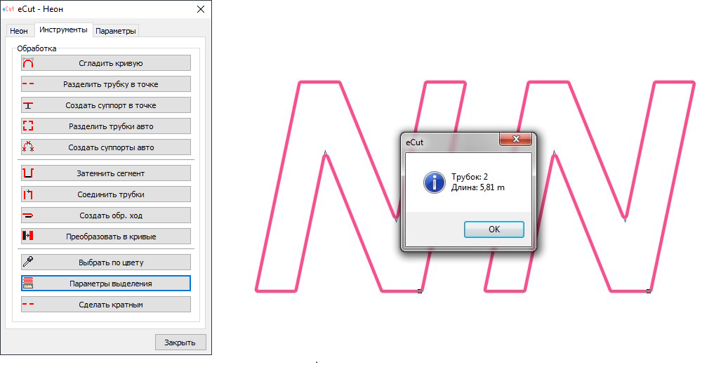Click the Преобразовать в кривые icon
Image resolution: width=702 pixels, height=386 pixels.
(28, 237)
